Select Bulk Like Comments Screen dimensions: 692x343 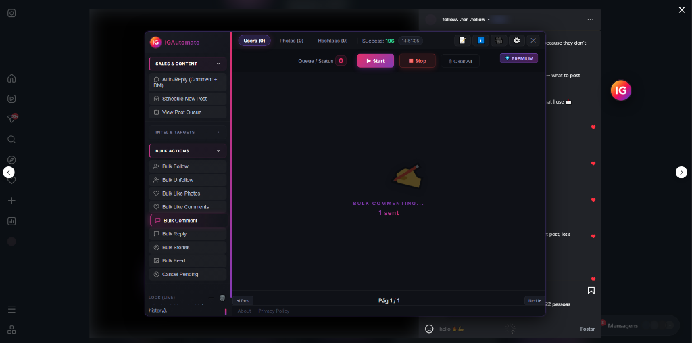pyautogui.click(x=188, y=207)
